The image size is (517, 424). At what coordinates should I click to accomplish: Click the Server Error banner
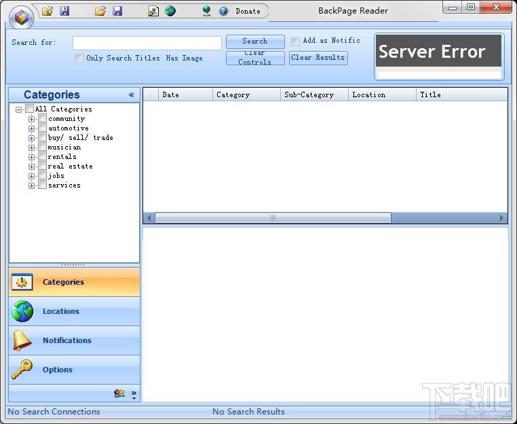tap(438, 50)
